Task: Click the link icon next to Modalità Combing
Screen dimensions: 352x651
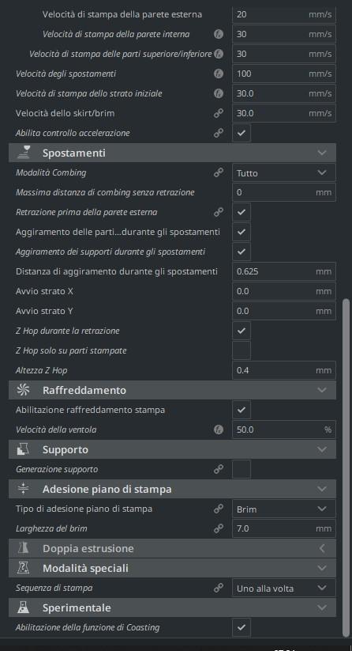Action: click(219, 172)
